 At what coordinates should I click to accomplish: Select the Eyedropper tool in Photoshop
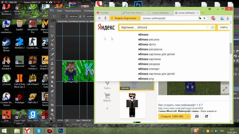pos(52,49)
